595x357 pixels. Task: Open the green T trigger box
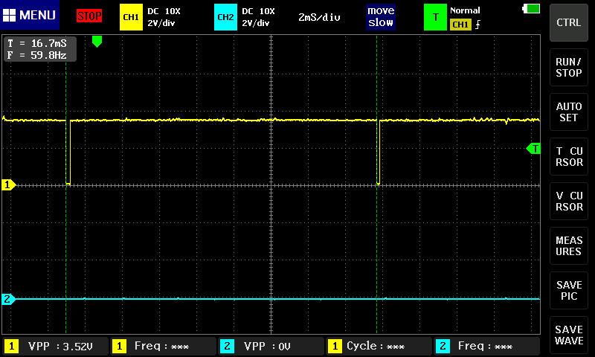click(435, 17)
